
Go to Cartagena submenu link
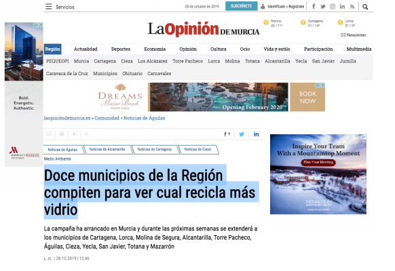pyautogui.click(x=105, y=61)
